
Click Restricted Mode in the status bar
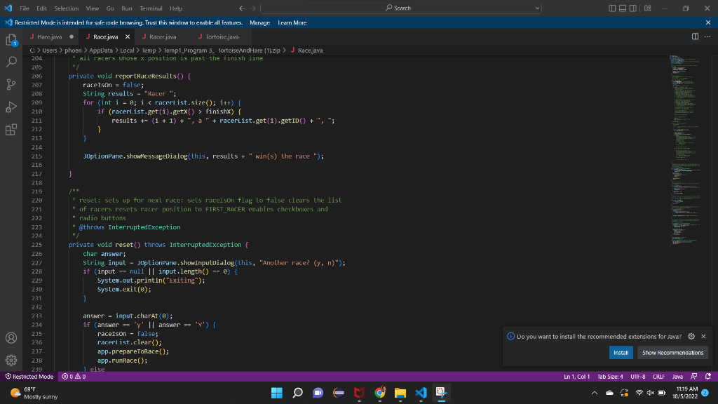click(28, 376)
